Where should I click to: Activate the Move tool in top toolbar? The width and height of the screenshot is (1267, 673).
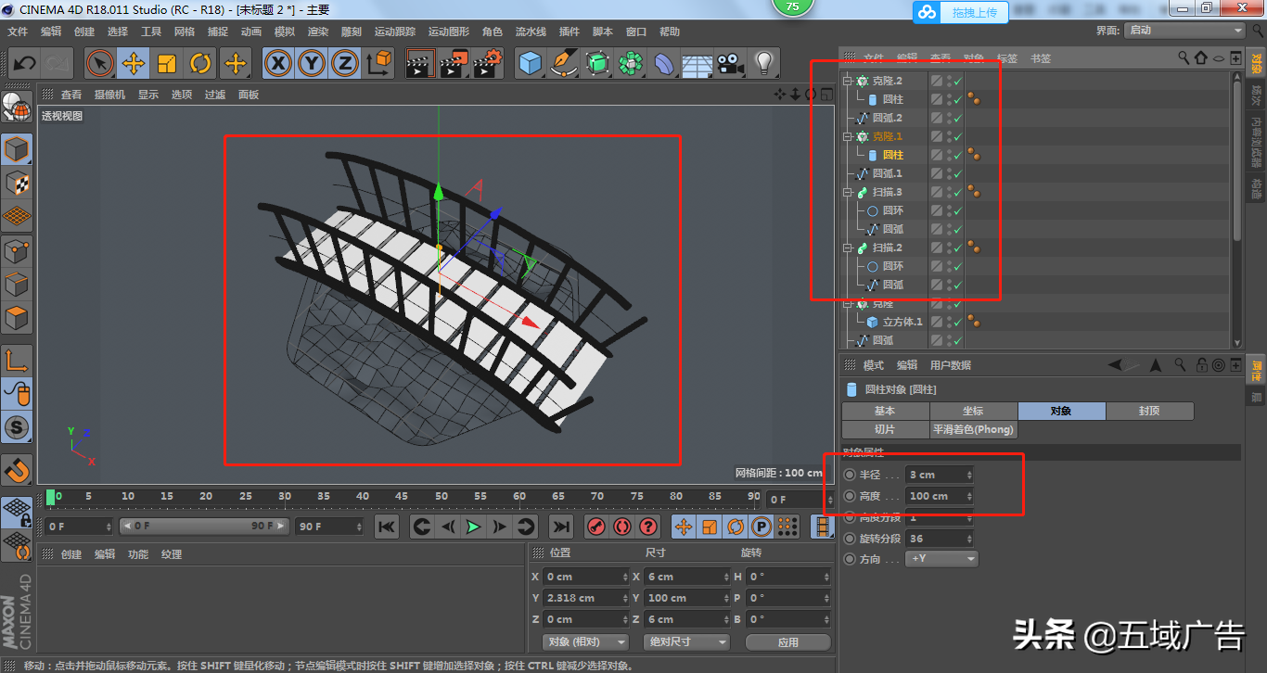(x=134, y=64)
